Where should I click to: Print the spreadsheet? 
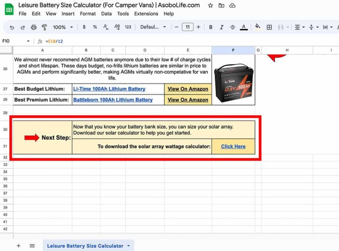tap(33, 27)
